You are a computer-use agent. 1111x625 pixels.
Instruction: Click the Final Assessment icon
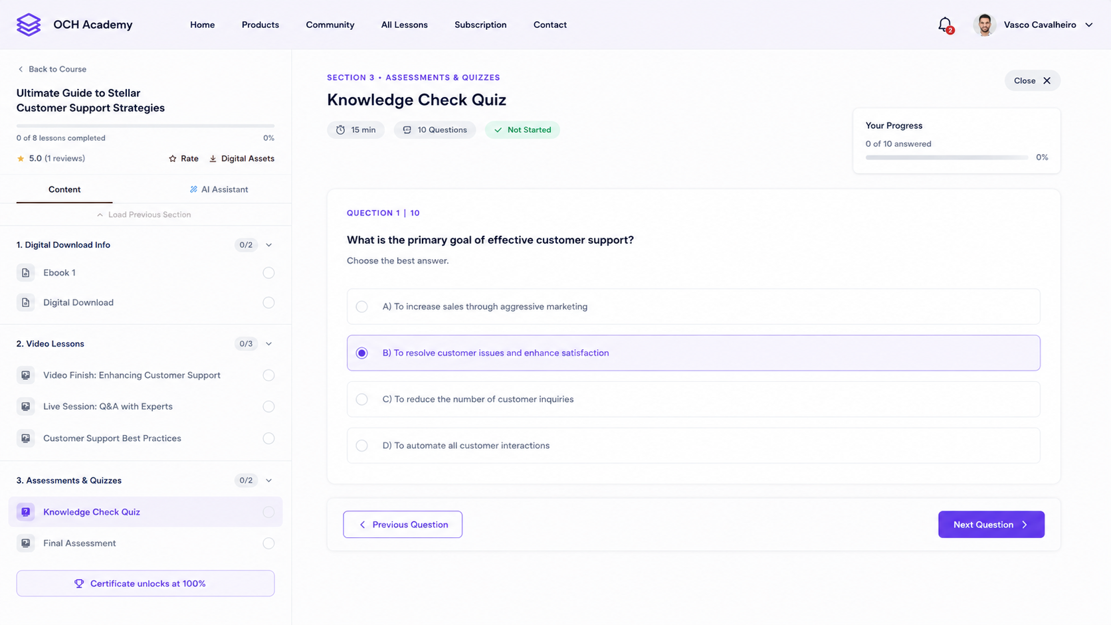pyautogui.click(x=25, y=543)
